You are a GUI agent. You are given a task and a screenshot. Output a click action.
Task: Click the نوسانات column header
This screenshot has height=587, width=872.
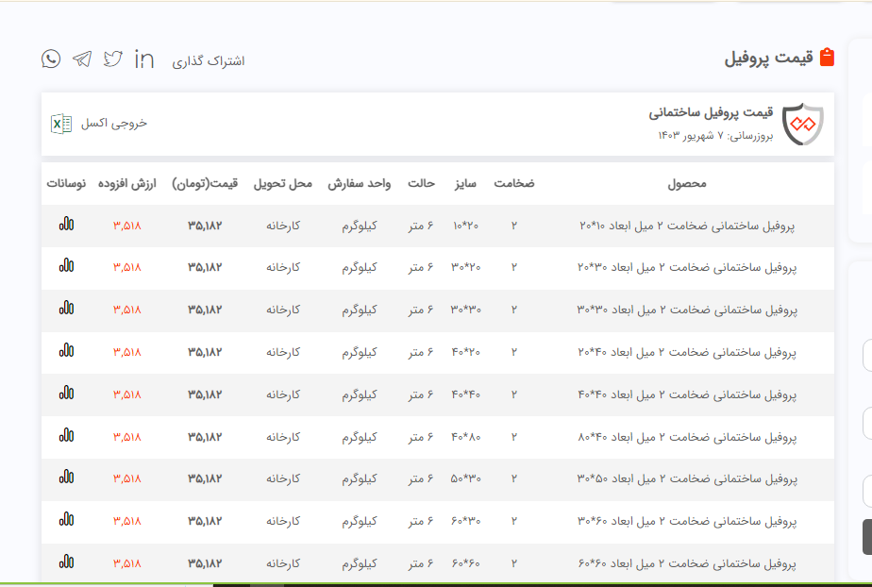[x=66, y=183]
